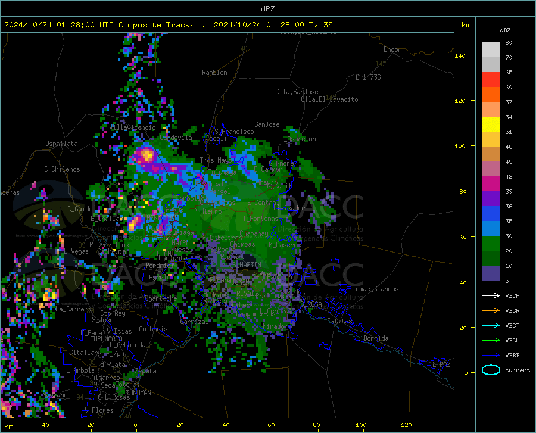Select the lightest gray swatch at scale top

coord(491,50)
